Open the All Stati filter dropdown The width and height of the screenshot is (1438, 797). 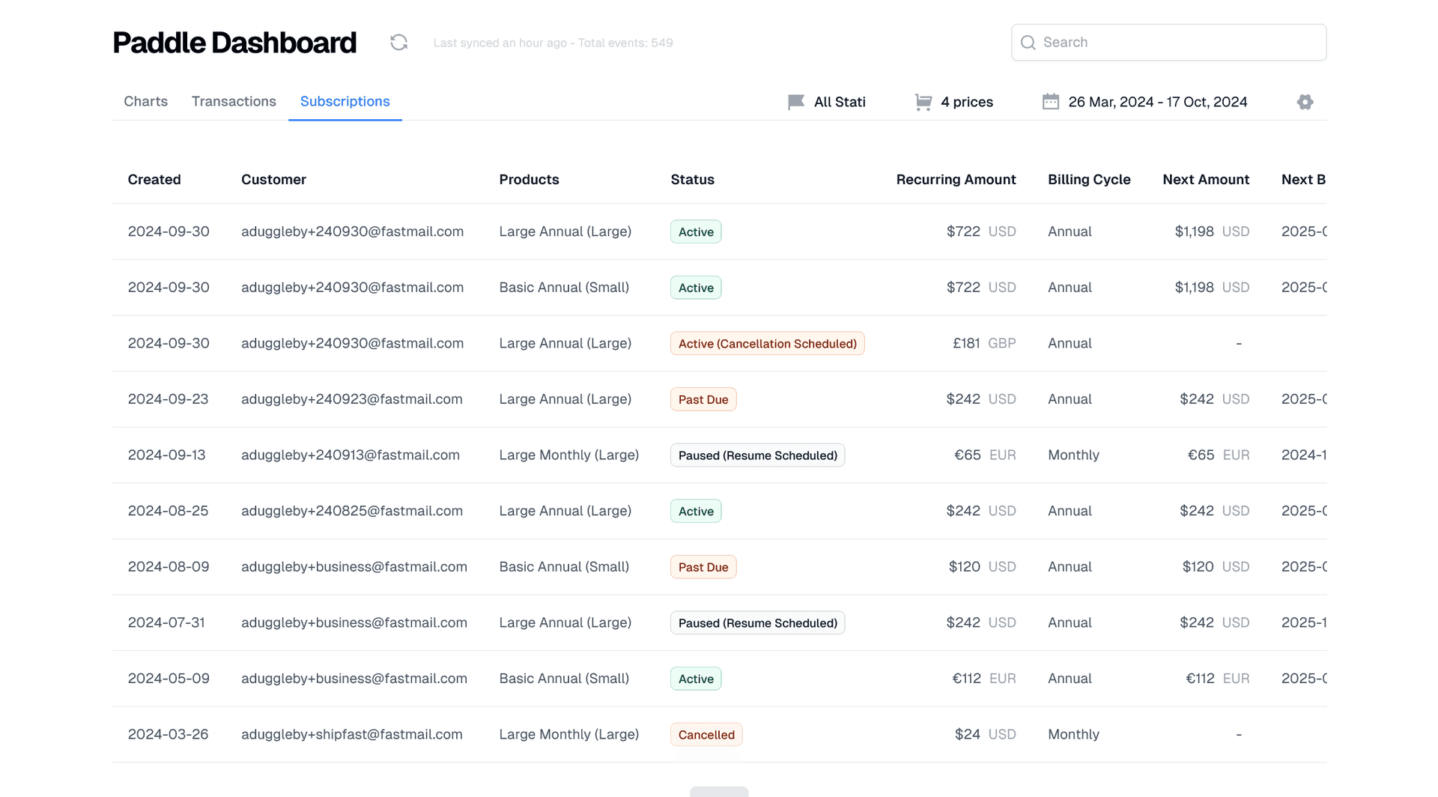pos(839,102)
